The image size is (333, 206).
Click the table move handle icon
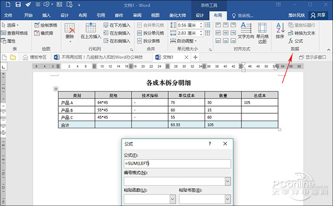pos(56,89)
